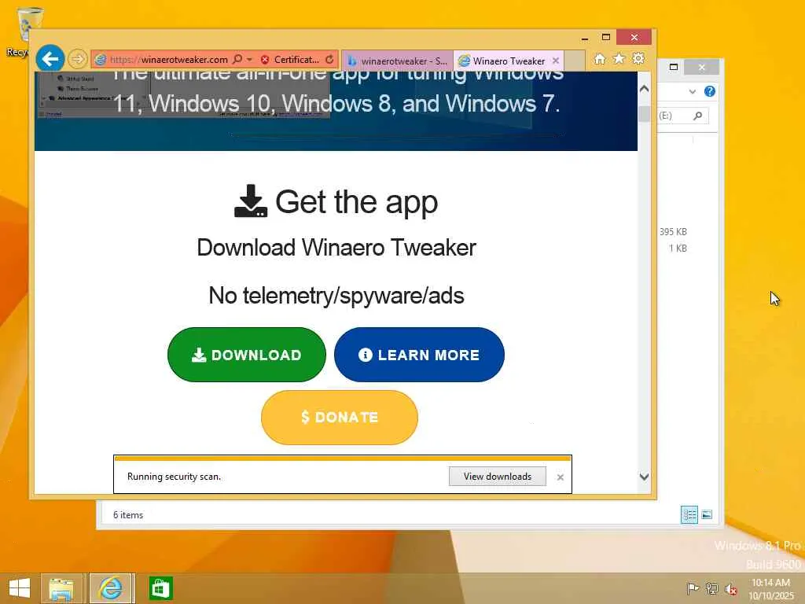Screen dimensions: 805x604
Task: Click the 395 KB file size entry
Action: pyautogui.click(x=673, y=232)
